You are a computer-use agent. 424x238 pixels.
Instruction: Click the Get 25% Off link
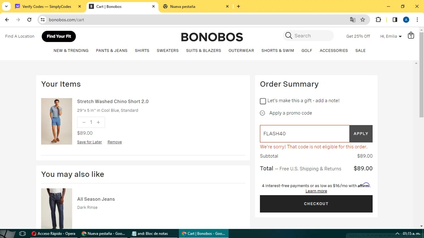[x=358, y=36]
